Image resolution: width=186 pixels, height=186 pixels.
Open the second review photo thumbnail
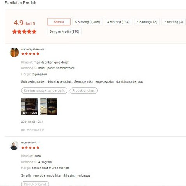pyautogui.click(x=49, y=107)
